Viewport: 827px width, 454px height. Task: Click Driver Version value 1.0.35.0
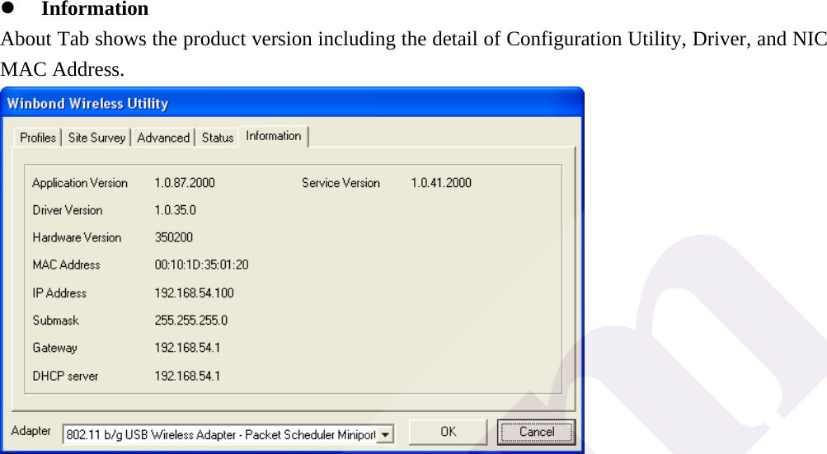pos(175,210)
